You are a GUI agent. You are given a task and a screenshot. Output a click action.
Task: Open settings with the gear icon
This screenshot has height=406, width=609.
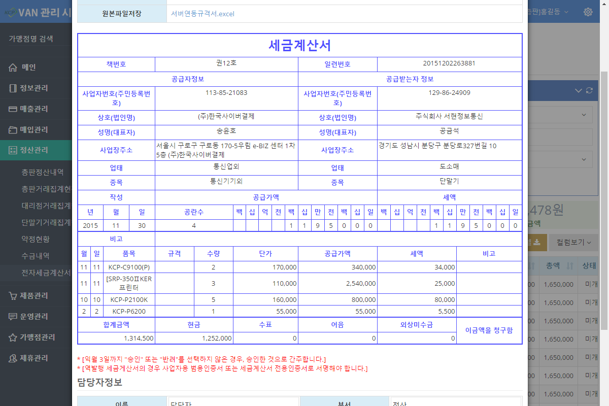(588, 12)
